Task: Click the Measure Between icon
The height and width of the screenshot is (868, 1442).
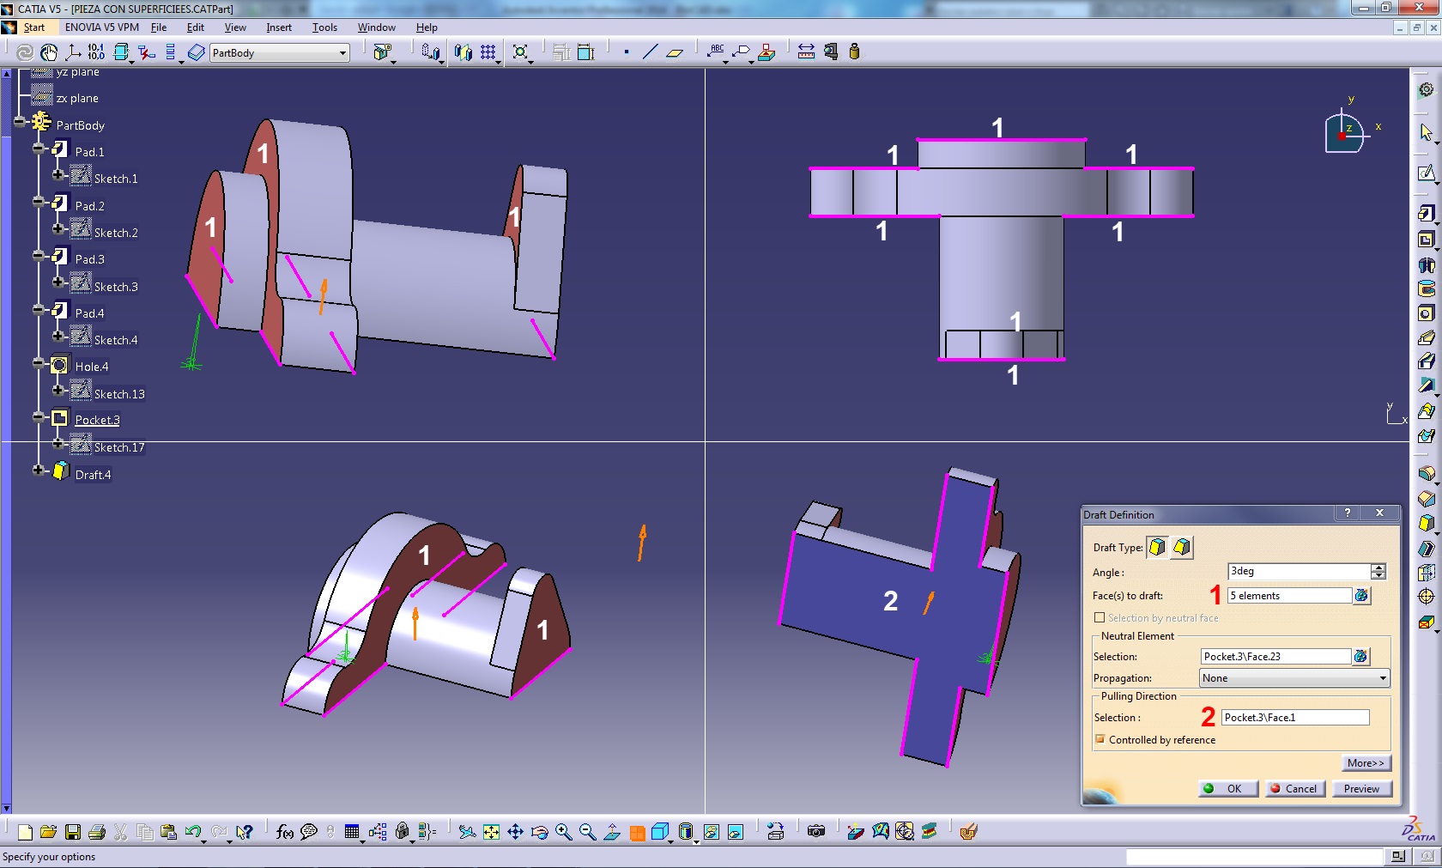Action: tap(806, 52)
